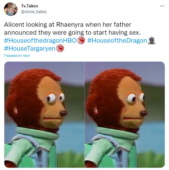The image size is (169, 170).
Task: Click the Tv.Takes profile avatar
Action: coord(11,9)
